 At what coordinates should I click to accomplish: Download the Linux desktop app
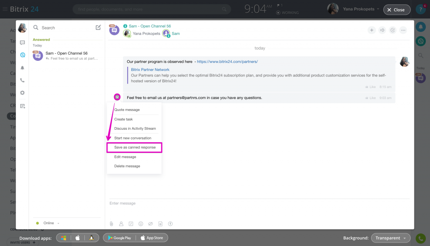92,238
